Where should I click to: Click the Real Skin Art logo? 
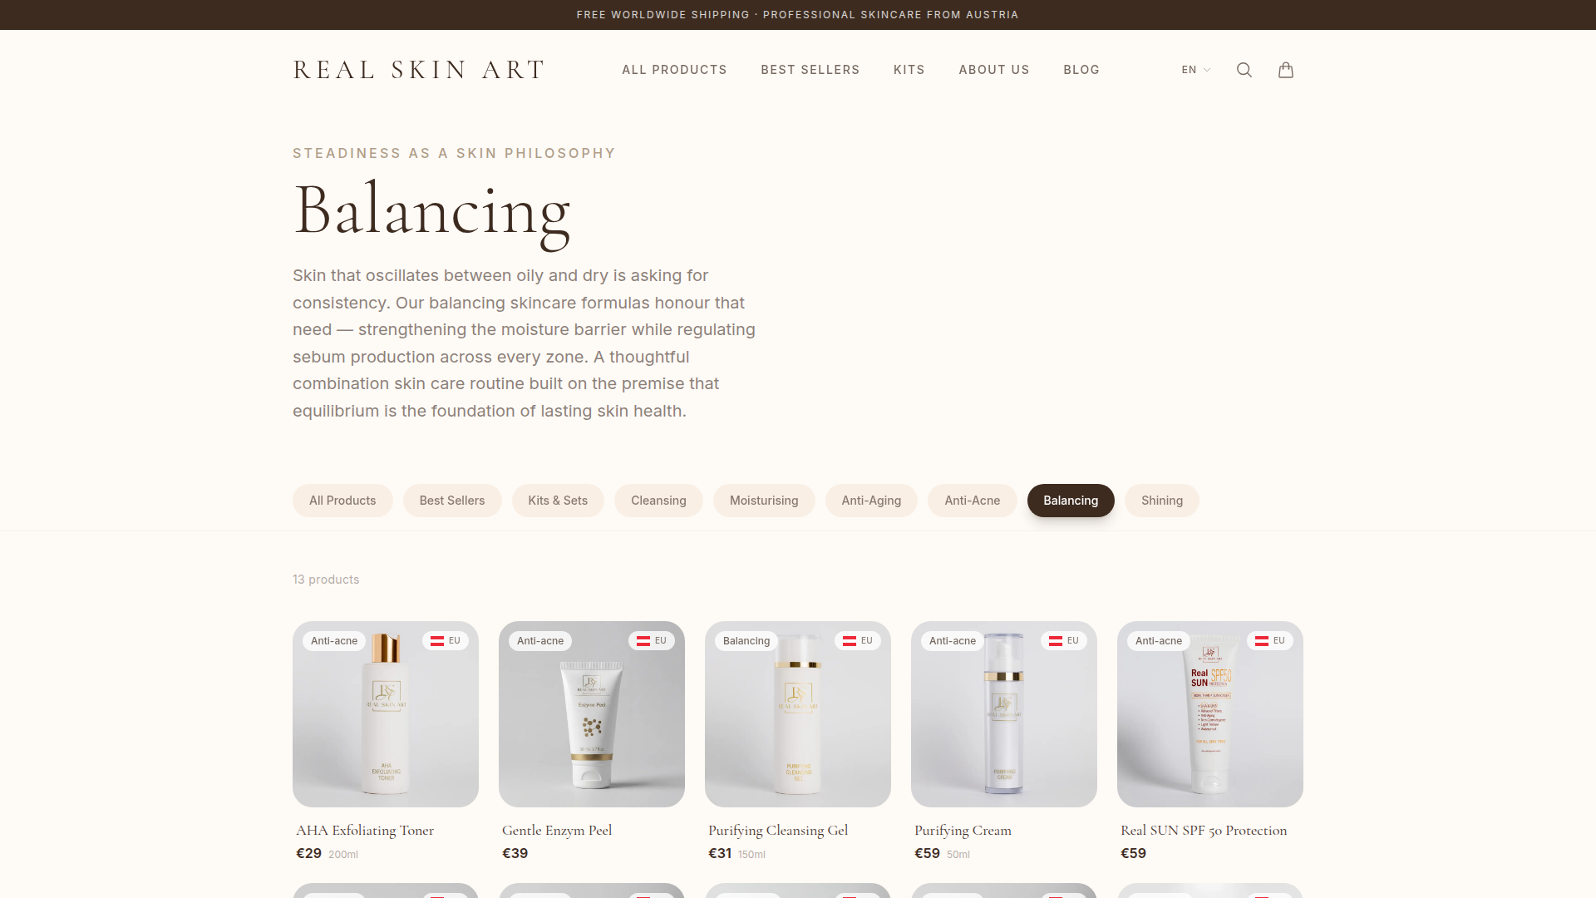click(419, 70)
